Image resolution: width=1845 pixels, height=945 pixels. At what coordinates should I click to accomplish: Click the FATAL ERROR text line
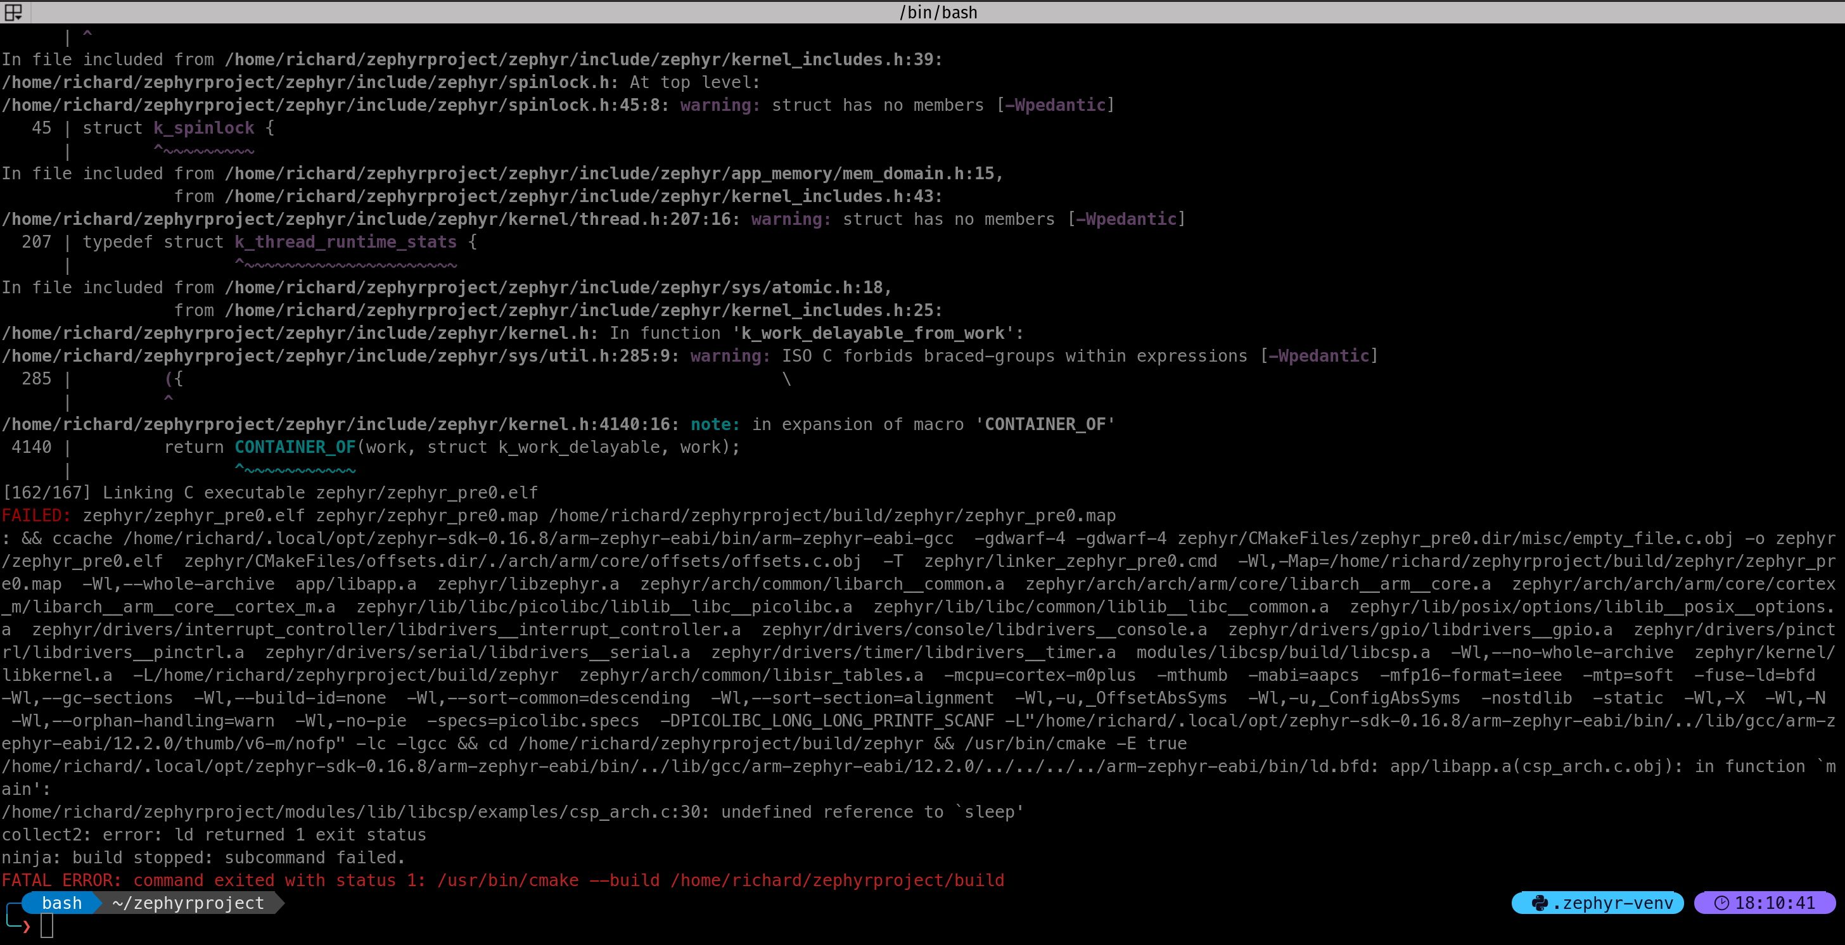(x=501, y=880)
